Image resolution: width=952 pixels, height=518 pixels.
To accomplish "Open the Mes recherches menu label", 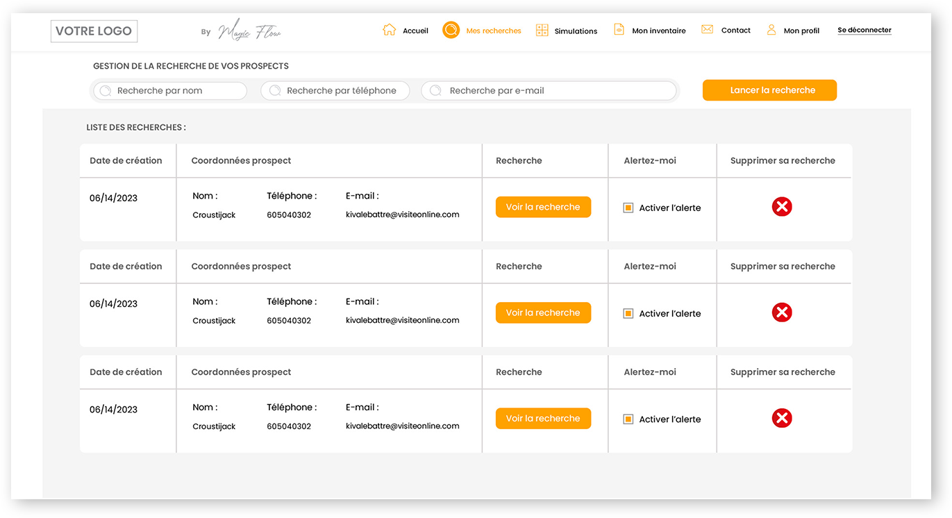I will click(x=494, y=31).
